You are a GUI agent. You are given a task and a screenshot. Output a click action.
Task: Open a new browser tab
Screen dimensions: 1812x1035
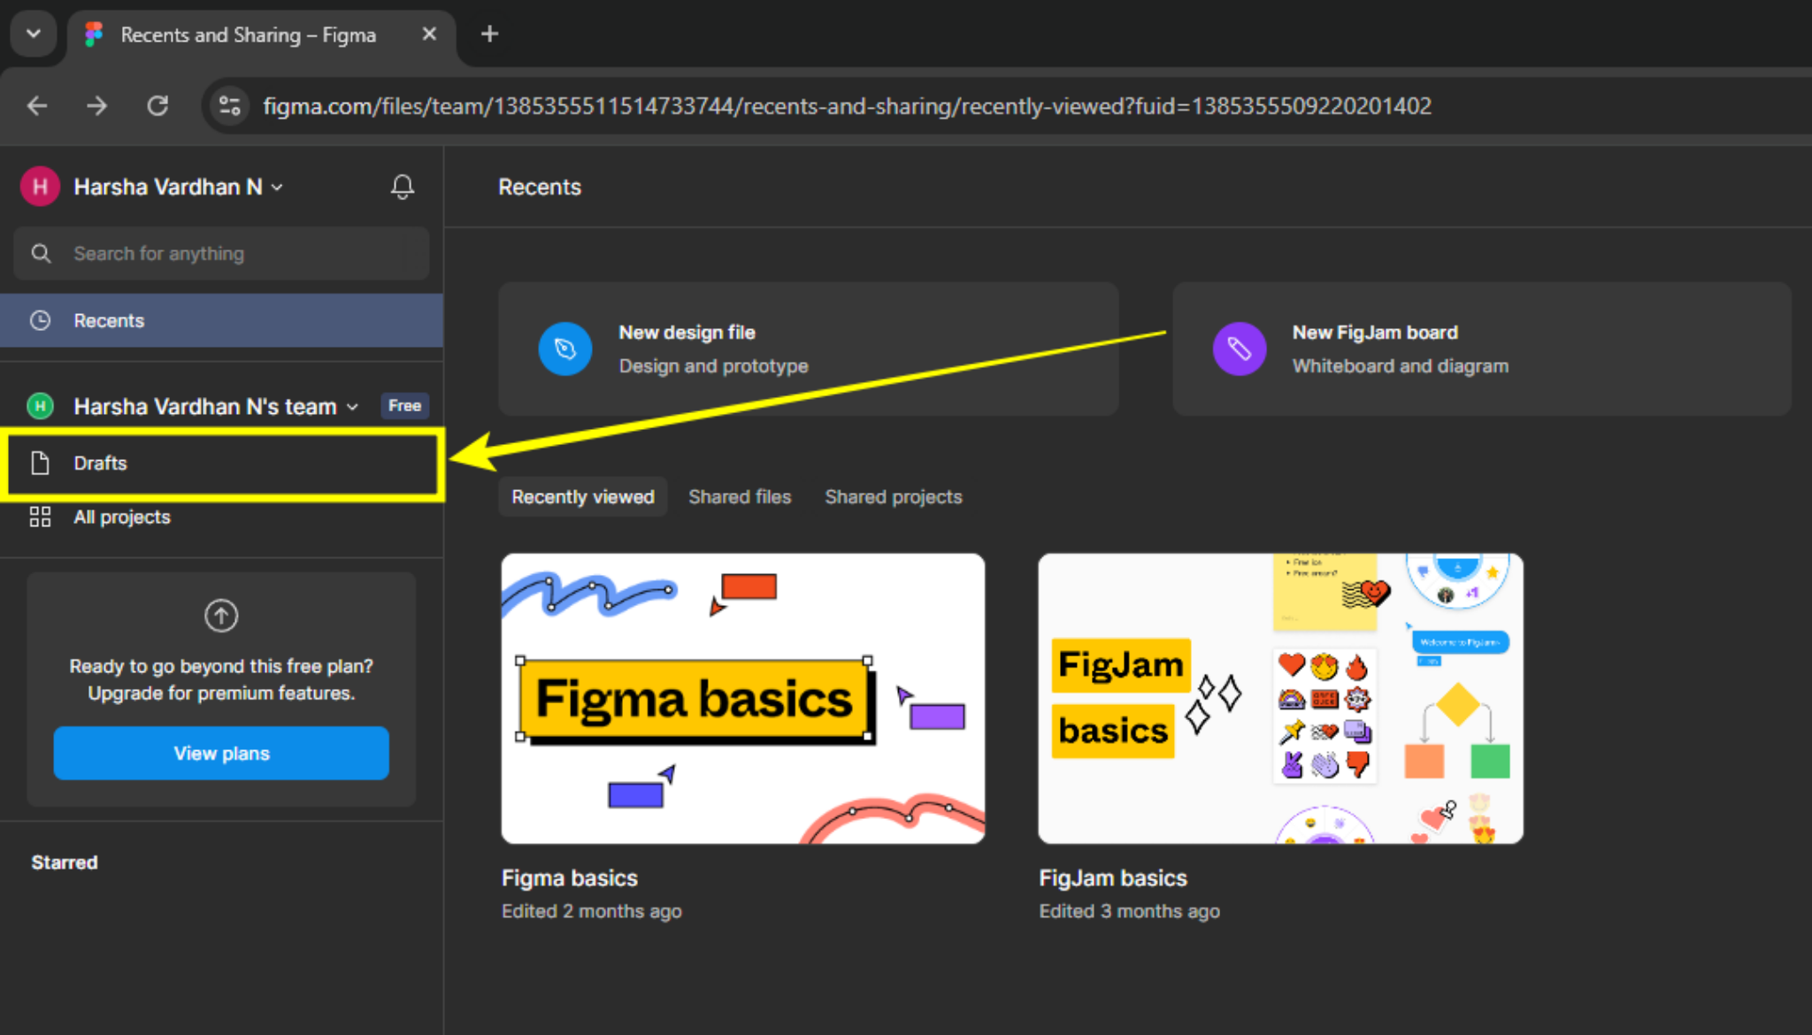click(489, 34)
